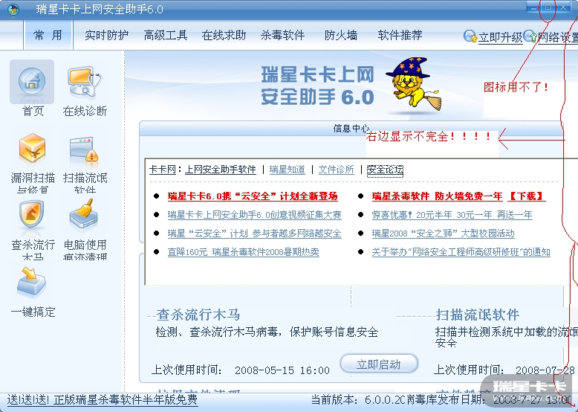Click the bottom promo link 送!送!送! 正版瑞星杀毒软件
The width and height of the screenshot is (578, 412).
(x=103, y=399)
